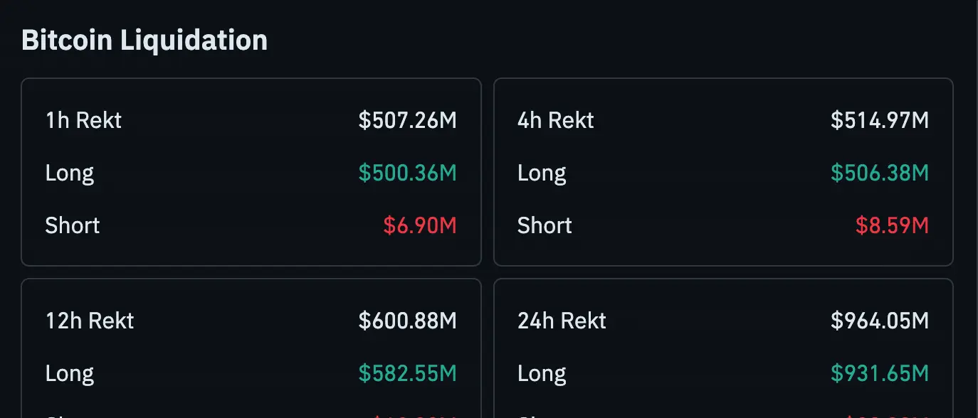Viewport: 978px width, 418px height.
Task: Click the 1h Rekt label
Action: pyautogui.click(x=83, y=121)
